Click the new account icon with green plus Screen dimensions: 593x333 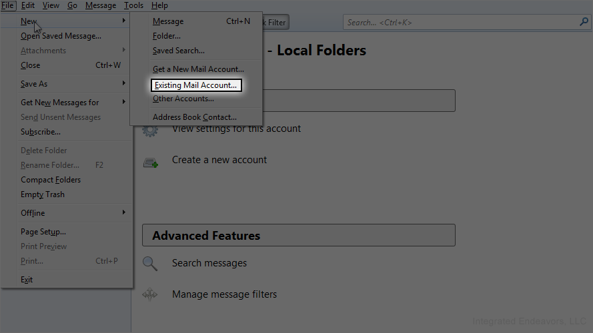(150, 161)
